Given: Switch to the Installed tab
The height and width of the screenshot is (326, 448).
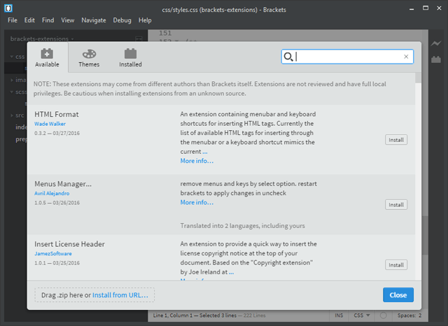Looking at the screenshot, I should tap(130, 57).
